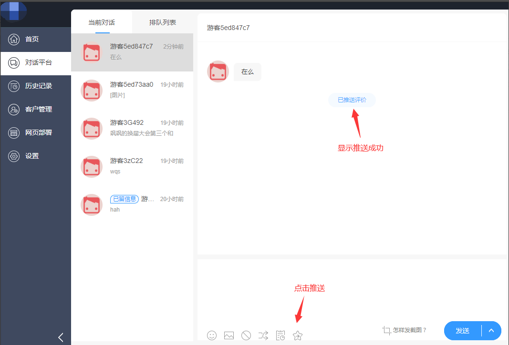Open the 设置 gear icon
The height and width of the screenshot is (345, 509).
[14, 156]
